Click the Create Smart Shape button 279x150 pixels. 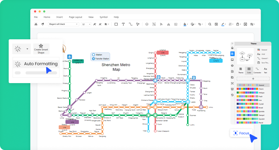tap(41, 49)
